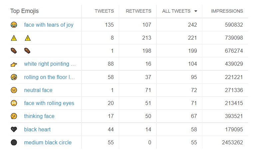The image size is (261, 159).
Task: Click the black heart emoji icon
Action: pos(14,129)
